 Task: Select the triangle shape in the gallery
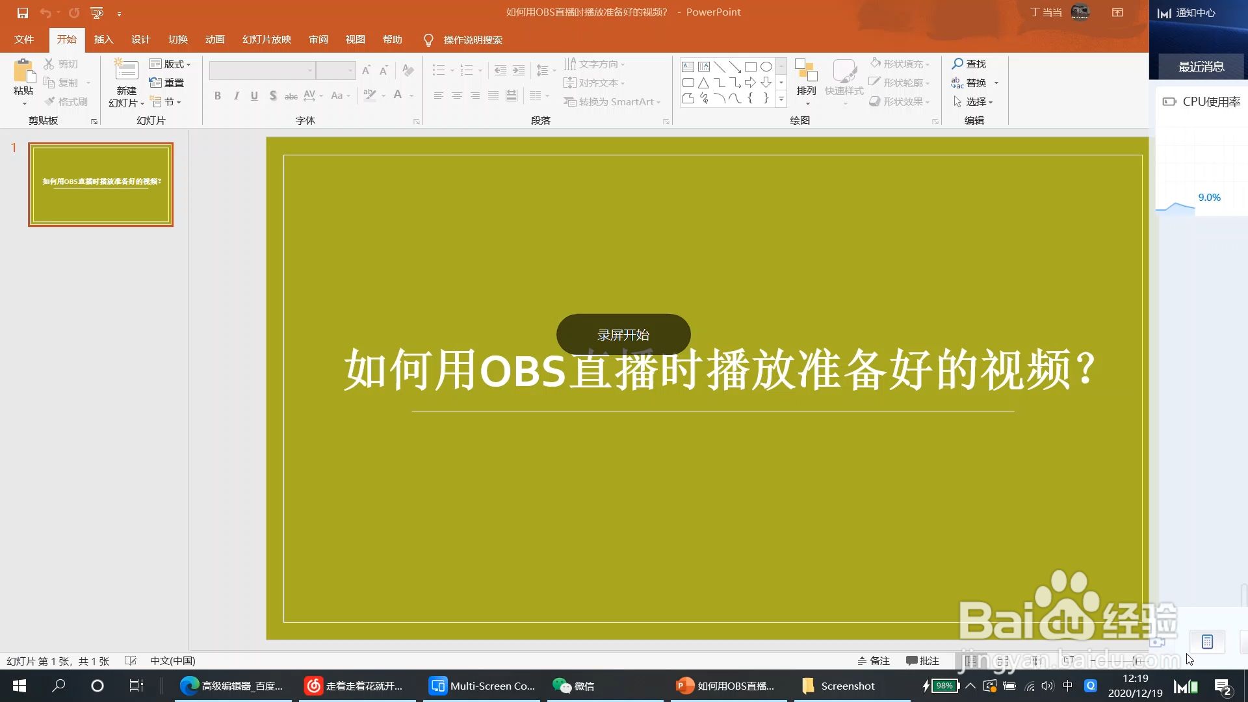pyautogui.click(x=703, y=83)
